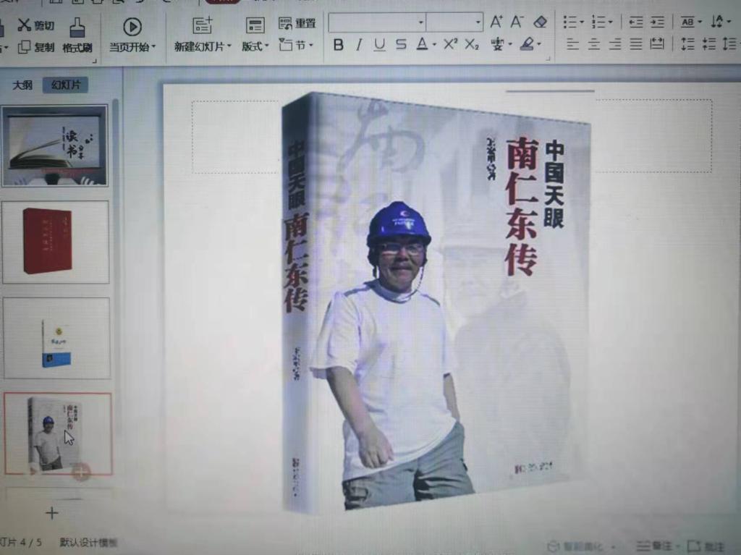Image resolution: width=741 pixels, height=555 pixels.
Task: Open the 当页开始 dropdown arrow
Action: (153, 47)
